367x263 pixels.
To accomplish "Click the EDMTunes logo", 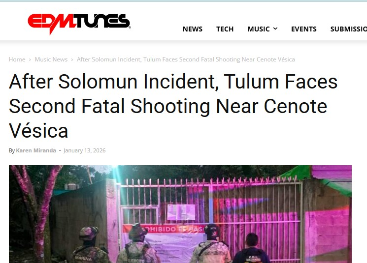I will point(79,24).
